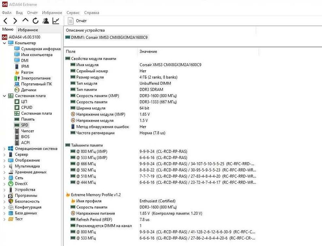Expand the Сеть branch

(x=4, y=178)
